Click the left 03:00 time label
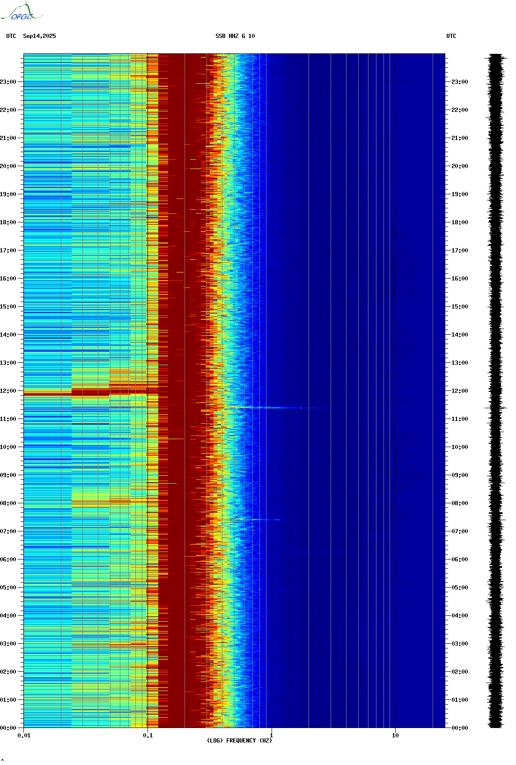The height and width of the screenshot is (765, 516). [8, 644]
